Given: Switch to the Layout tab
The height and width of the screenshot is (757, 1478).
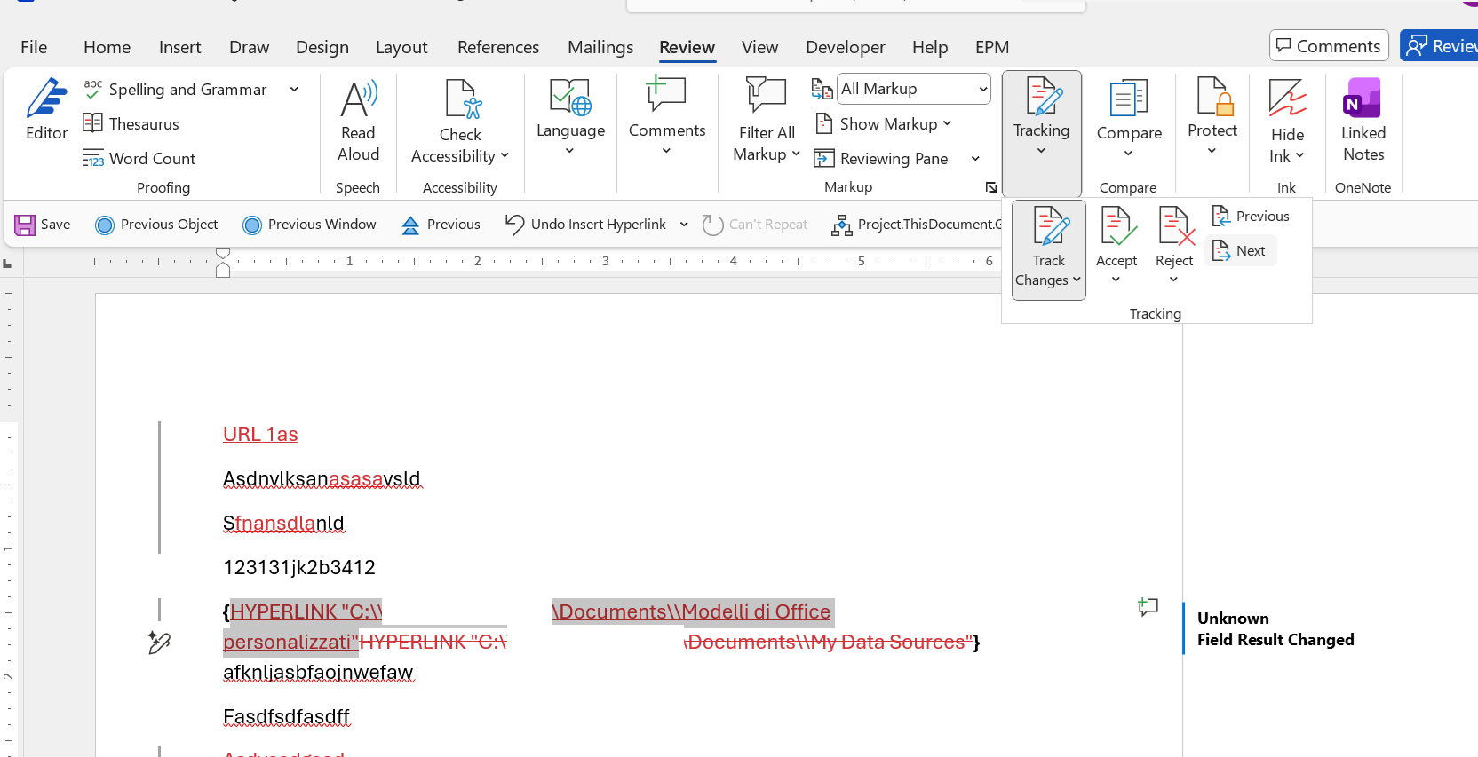Looking at the screenshot, I should [x=401, y=47].
